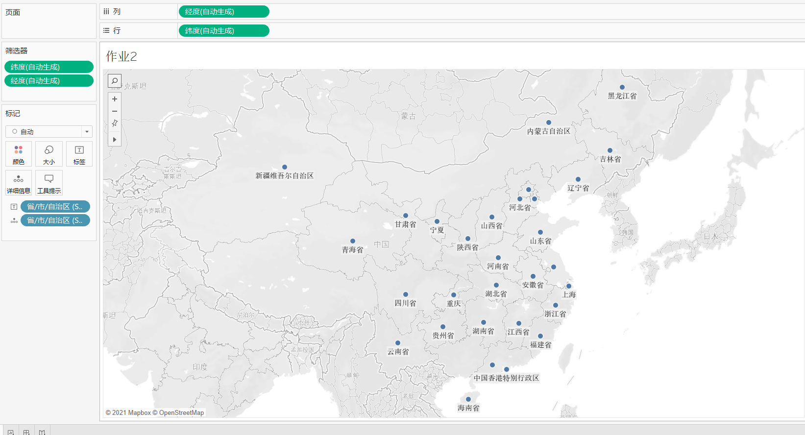Select the 贵州省 map point

(443, 327)
